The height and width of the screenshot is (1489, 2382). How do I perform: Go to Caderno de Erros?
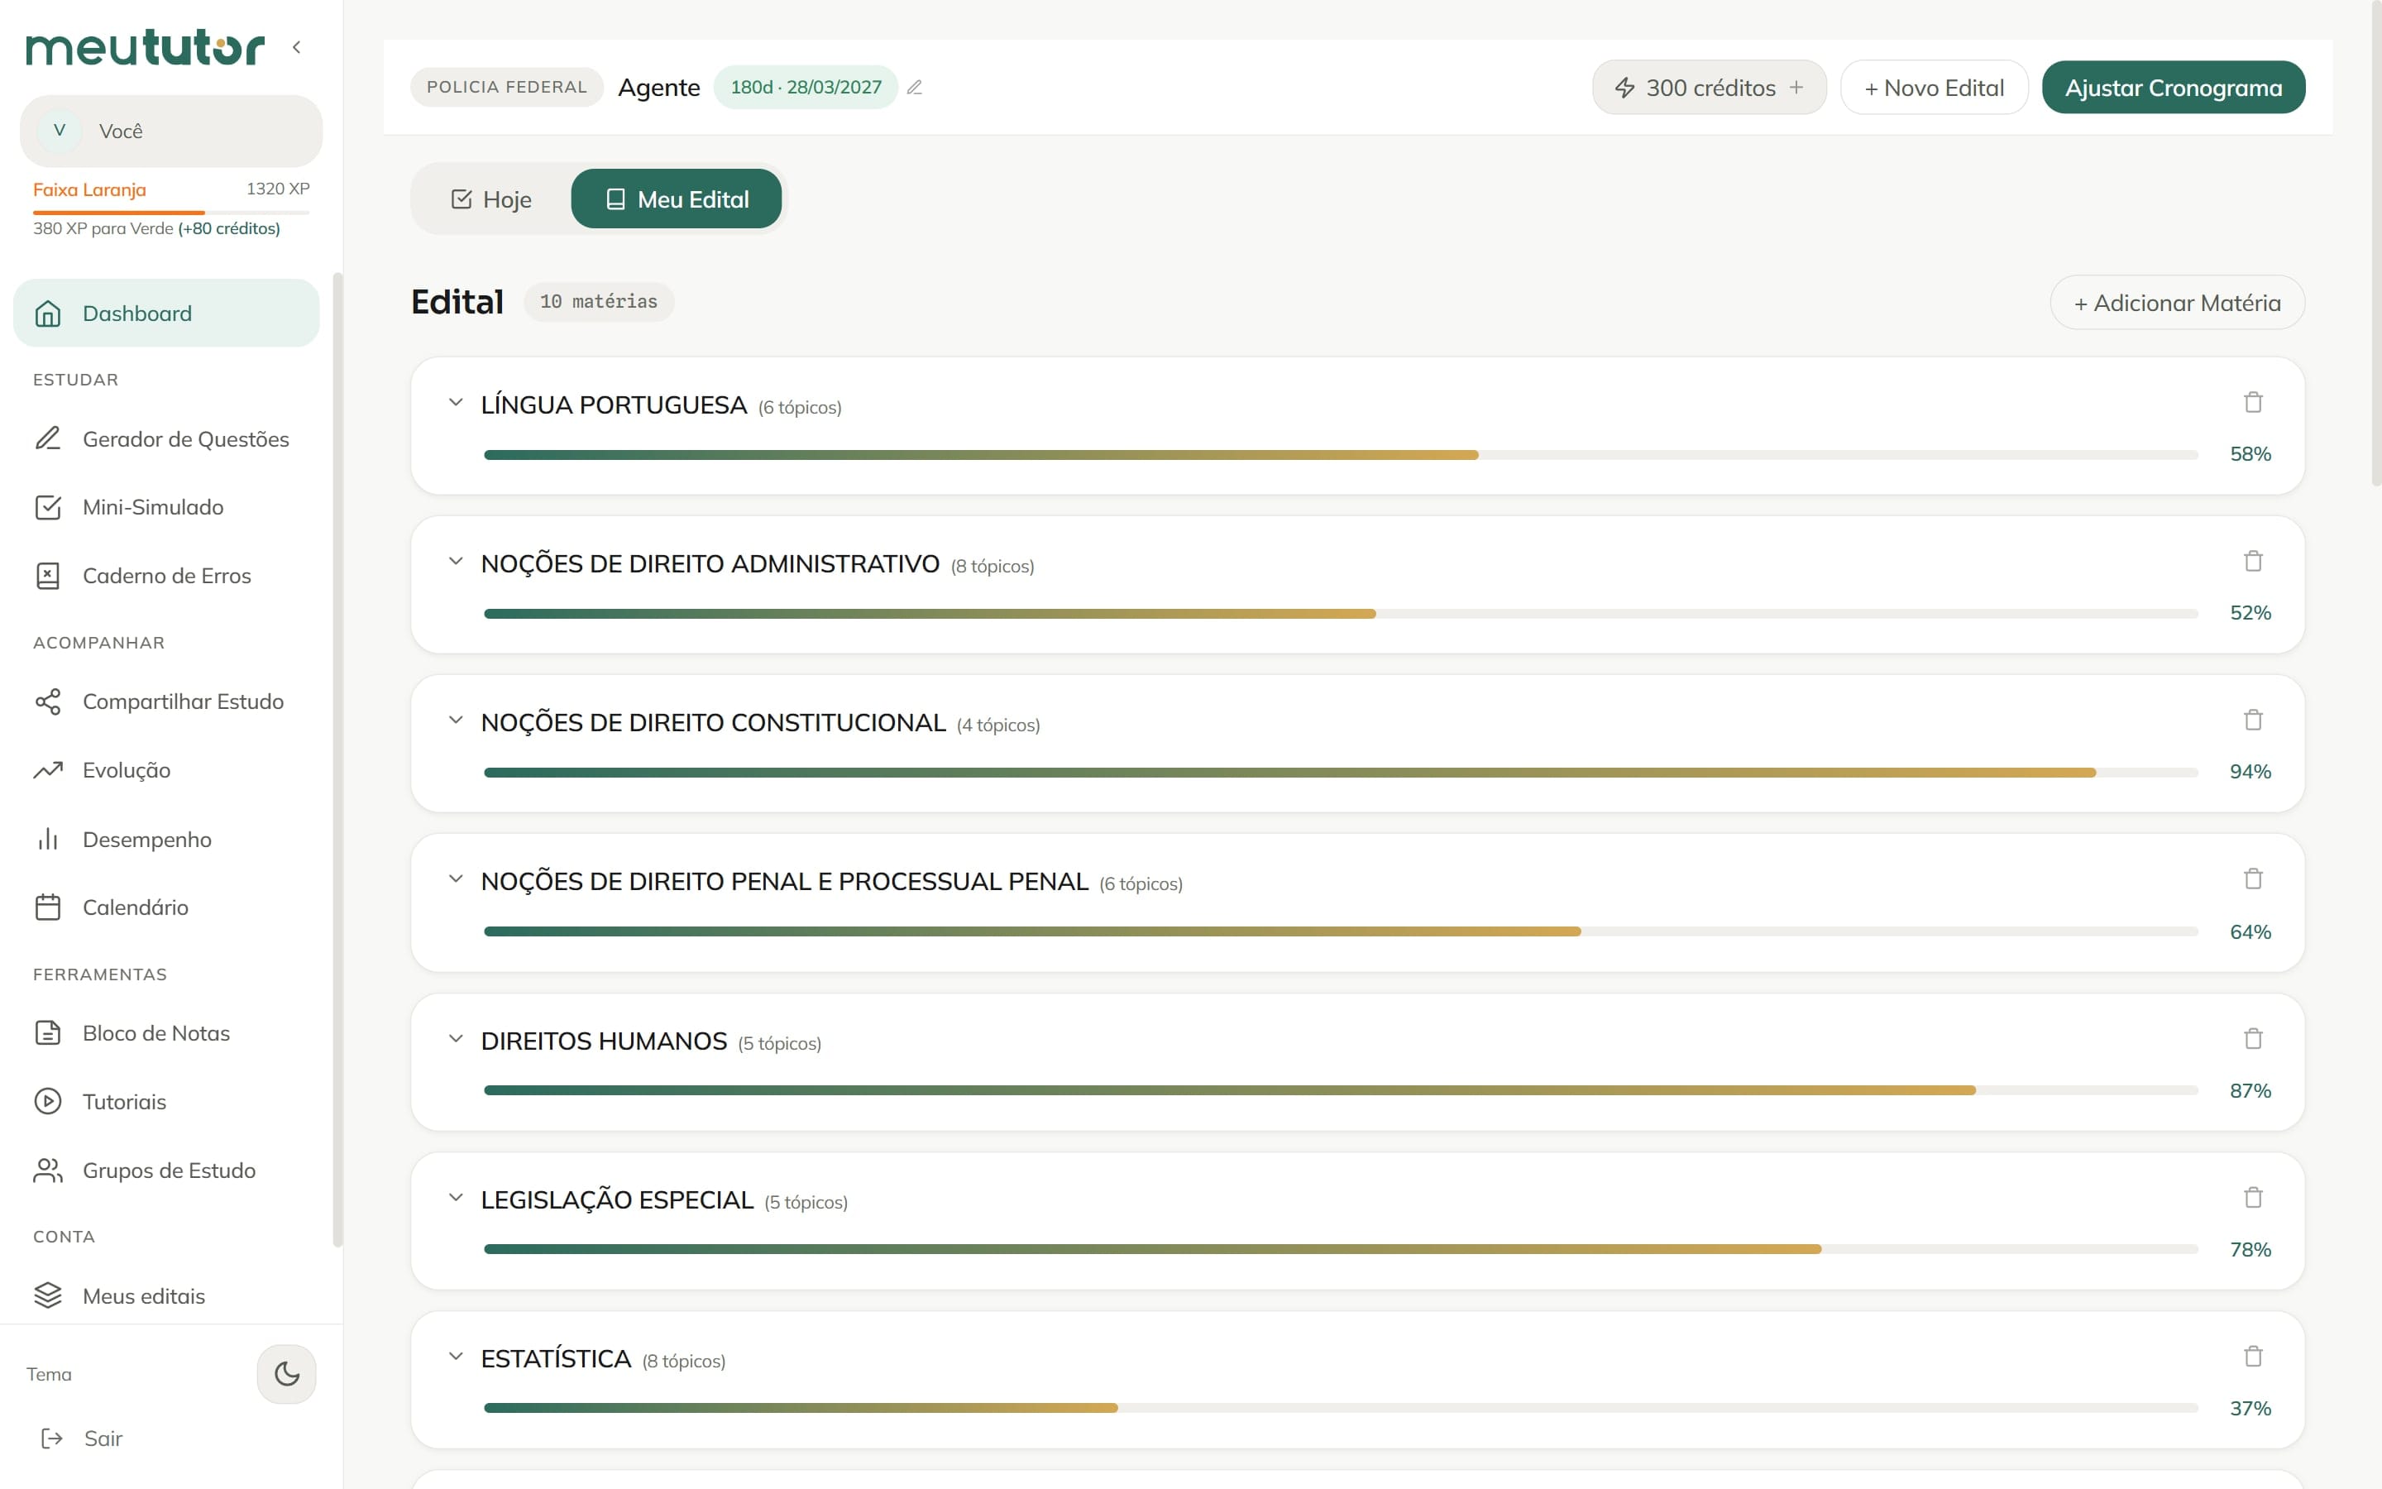[x=166, y=576]
